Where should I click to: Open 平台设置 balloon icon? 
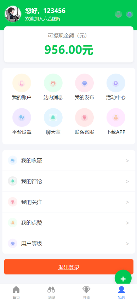pyautogui.click(x=22, y=118)
